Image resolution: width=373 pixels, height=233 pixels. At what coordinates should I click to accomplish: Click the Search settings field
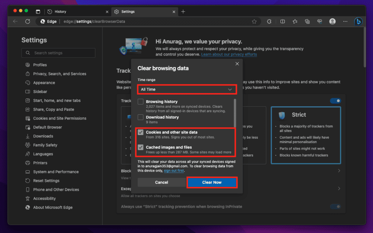click(58, 53)
